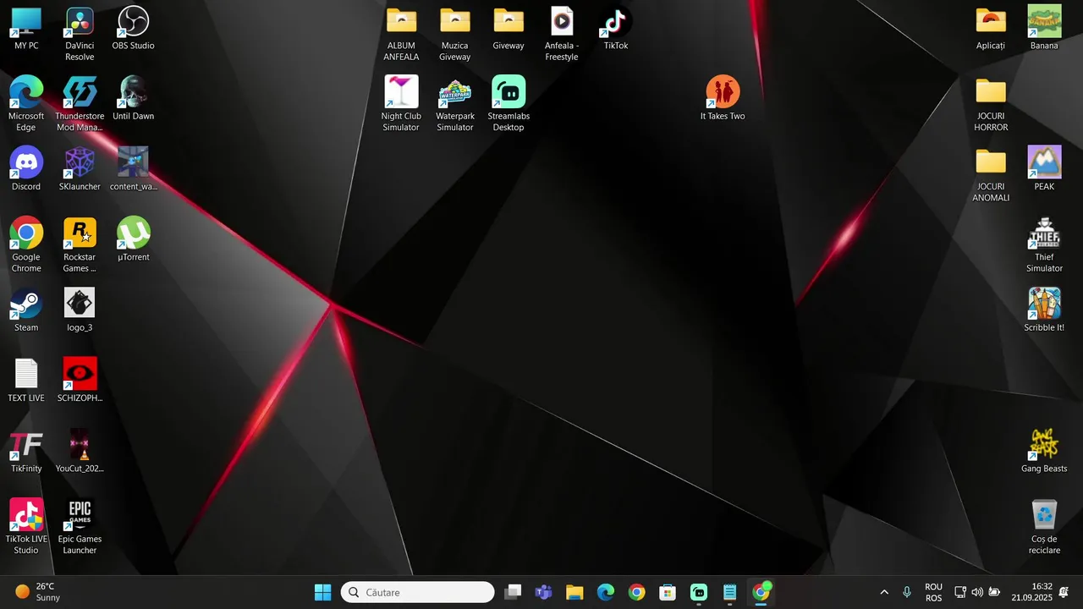Select Night Club Simulator shortcut
This screenshot has width=1083, height=609.
[401, 104]
